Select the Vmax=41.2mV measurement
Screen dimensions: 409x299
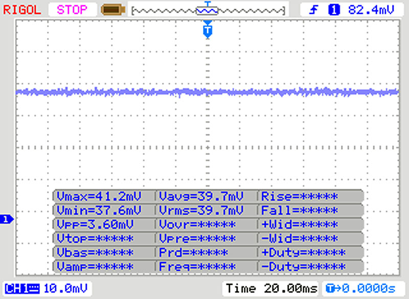coord(99,196)
